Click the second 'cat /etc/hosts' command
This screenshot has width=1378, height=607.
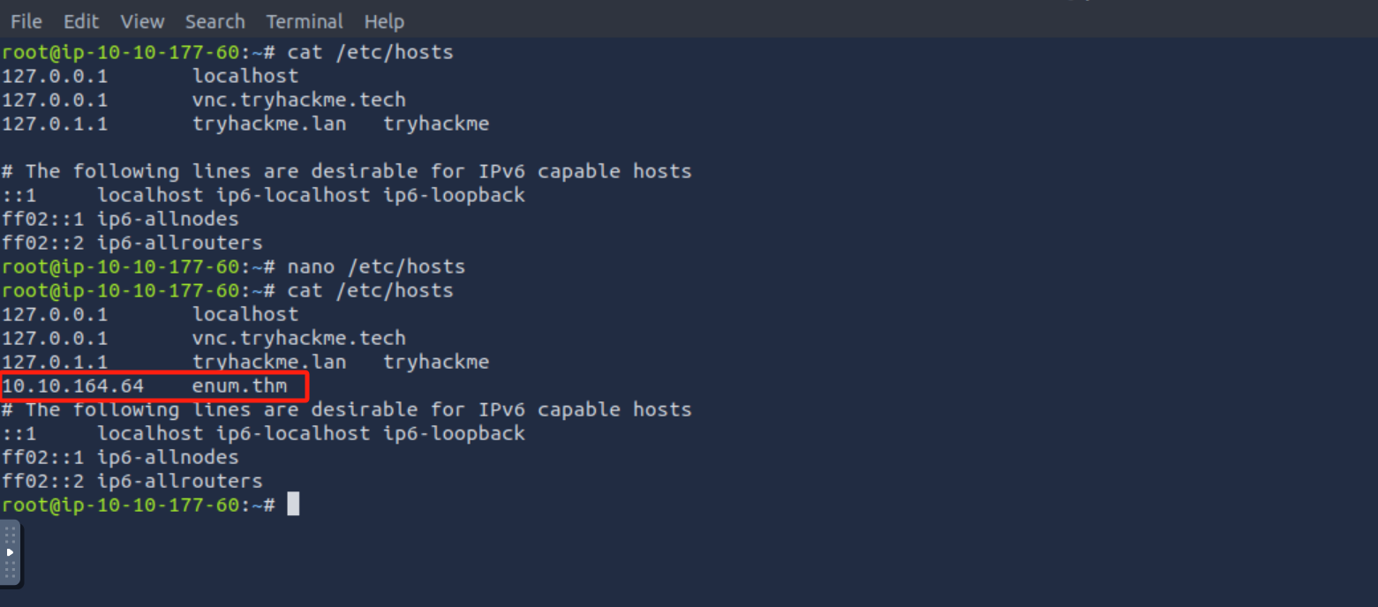click(x=370, y=290)
